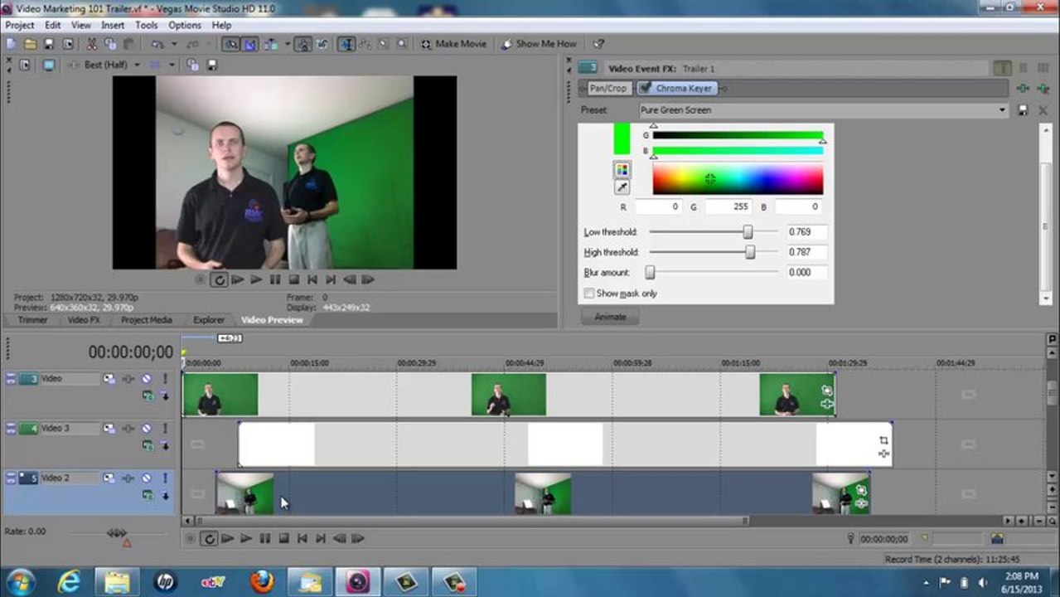Click the color palette picker icon
This screenshot has width=1060, height=597.
coord(622,170)
